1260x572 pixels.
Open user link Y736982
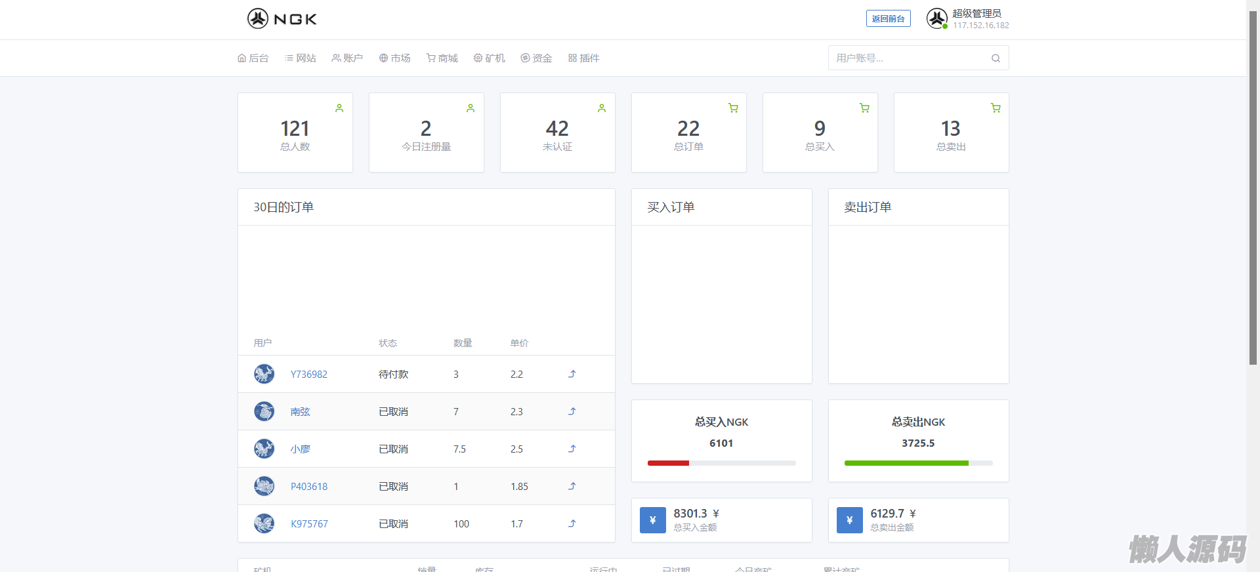point(309,375)
